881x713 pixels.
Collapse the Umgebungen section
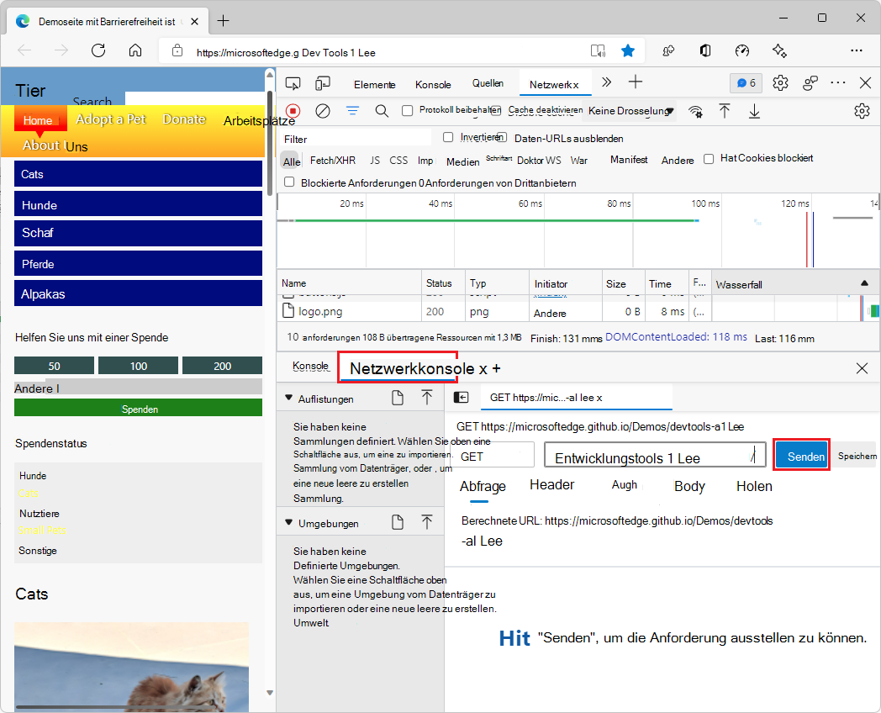(290, 521)
